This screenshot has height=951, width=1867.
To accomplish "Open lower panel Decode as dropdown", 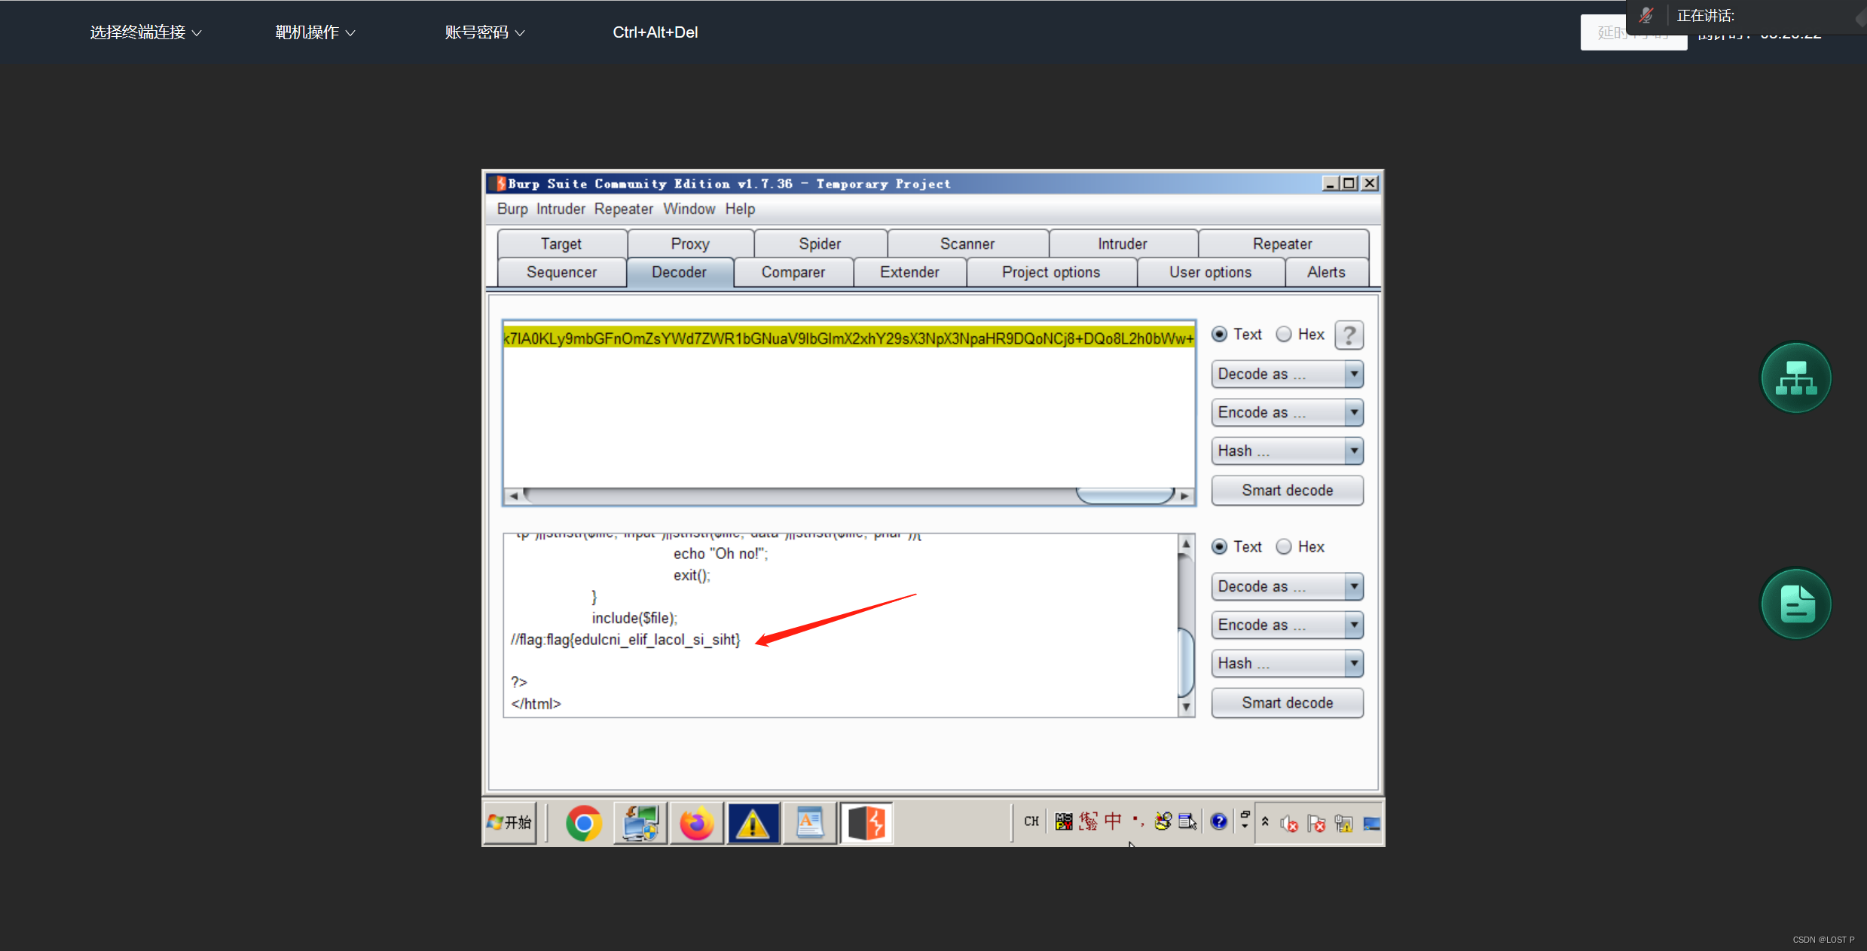I will 1287,586.
